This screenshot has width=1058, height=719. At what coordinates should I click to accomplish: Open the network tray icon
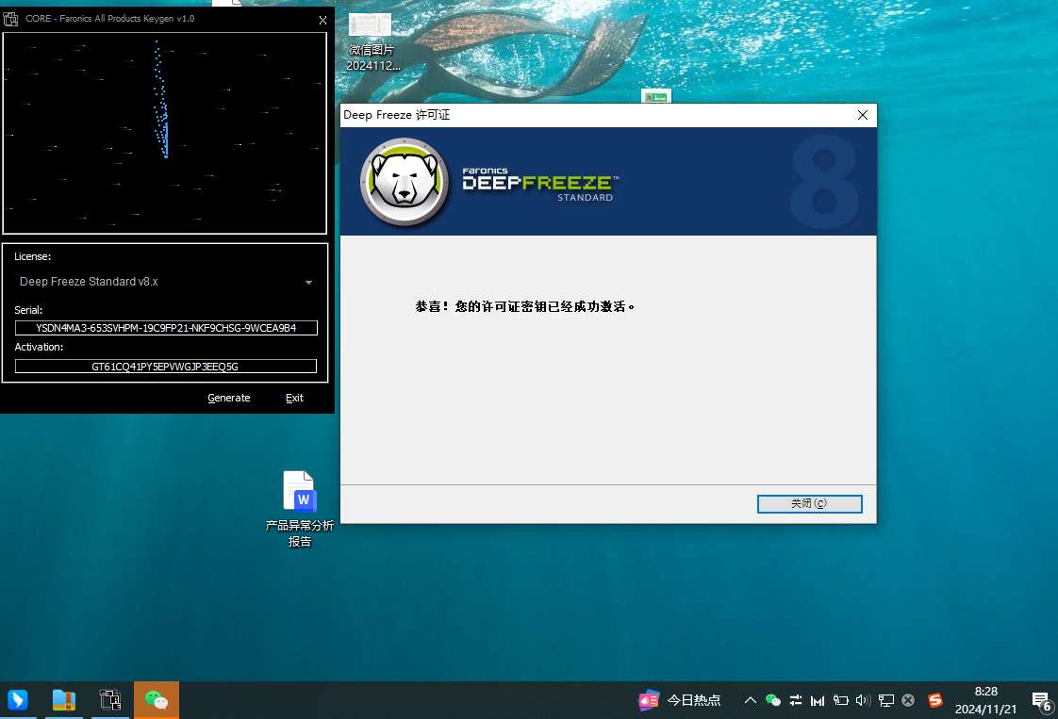[x=886, y=700]
